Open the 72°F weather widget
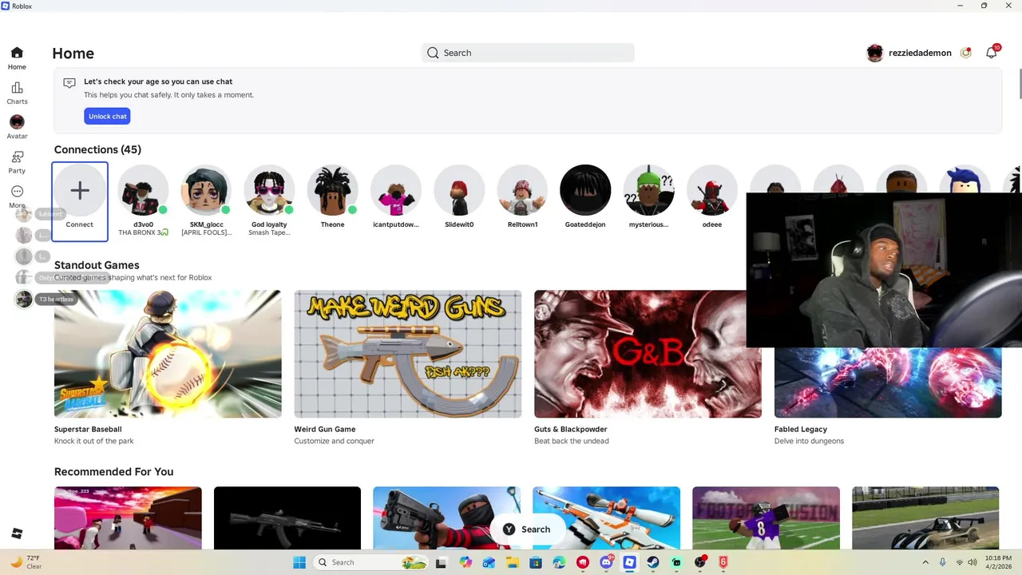This screenshot has height=575, width=1022. [26, 562]
